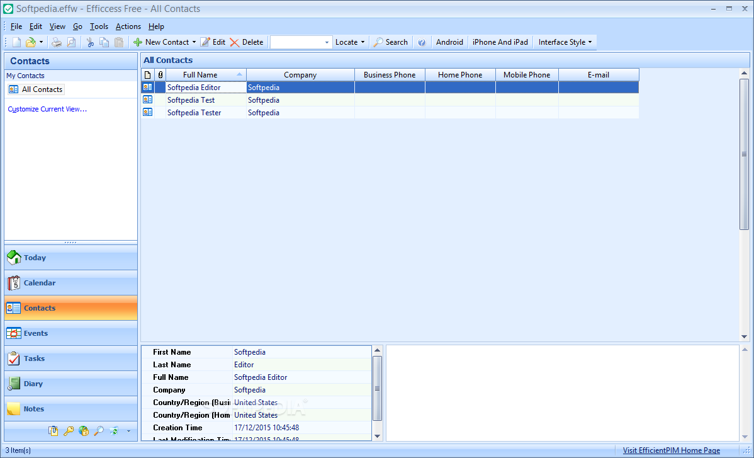The height and width of the screenshot is (458, 754).
Task: Click the Customize Current View link
Action: [x=47, y=109]
